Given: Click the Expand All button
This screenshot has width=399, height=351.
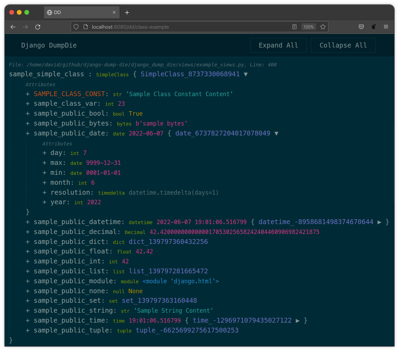Looking at the screenshot, I should pos(278,45).
